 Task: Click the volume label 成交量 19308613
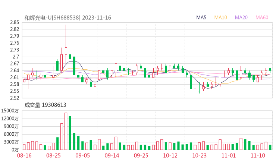coord(45,105)
